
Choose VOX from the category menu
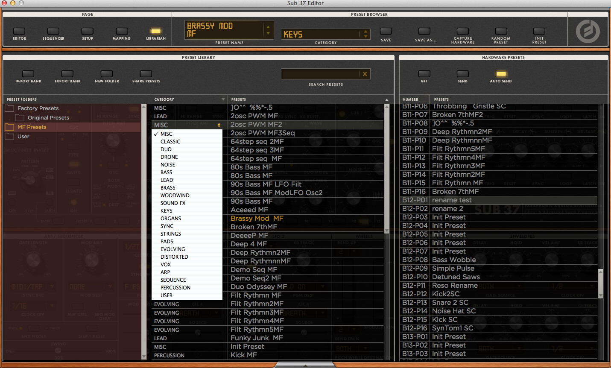pos(166,265)
